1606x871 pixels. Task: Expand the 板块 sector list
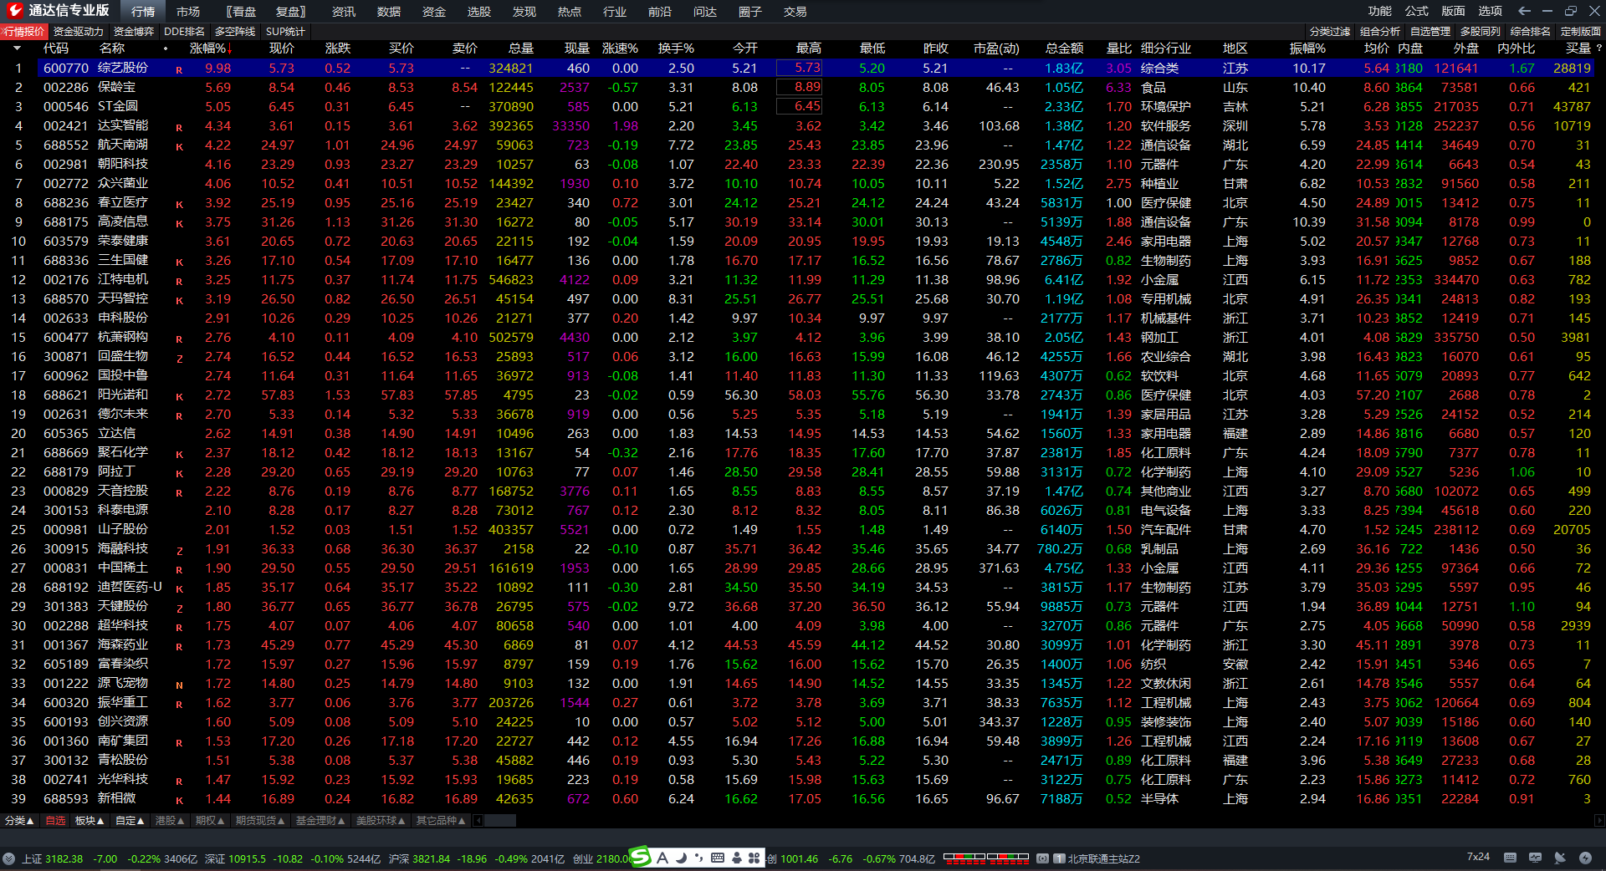click(x=90, y=821)
